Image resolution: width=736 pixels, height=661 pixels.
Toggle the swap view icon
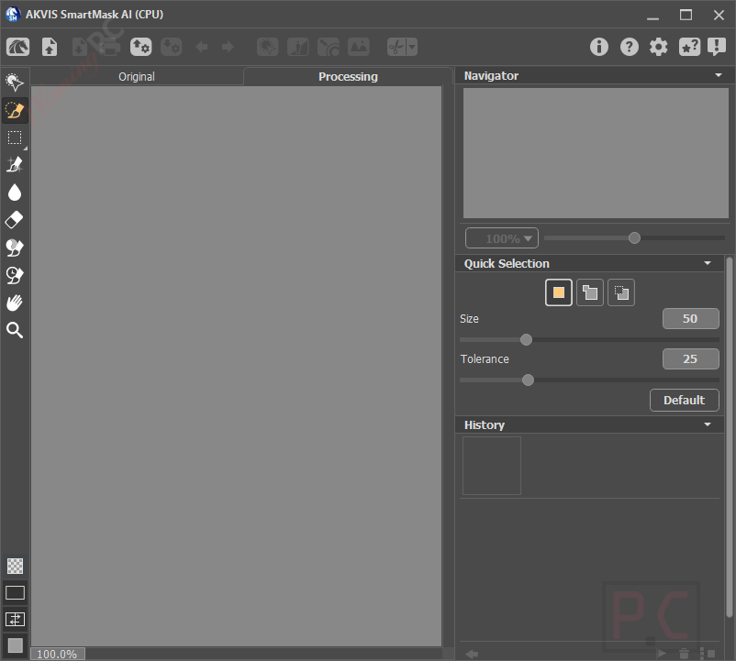[x=15, y=619]
